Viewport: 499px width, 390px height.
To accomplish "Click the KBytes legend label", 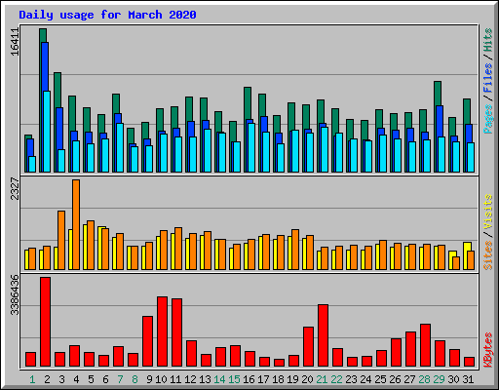I will point(488,350).
